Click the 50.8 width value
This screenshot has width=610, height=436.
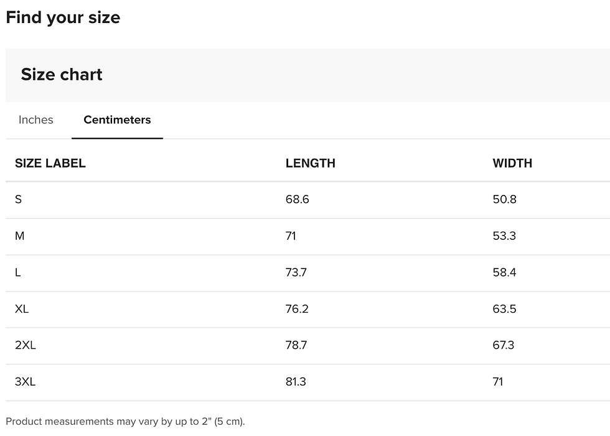[504, 199]
